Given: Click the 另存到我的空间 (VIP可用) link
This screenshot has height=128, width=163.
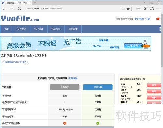Looking at the screenshot, I should pyautogui.click(x=15, y=62).
